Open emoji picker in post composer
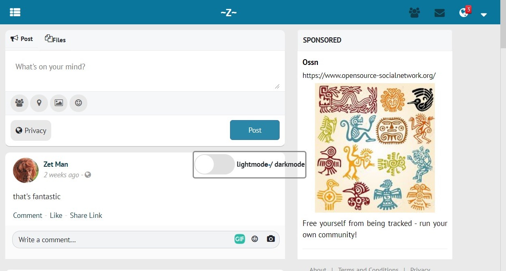Image resolution: width=506 pixels, height=271 pixels. click(78, 103)
